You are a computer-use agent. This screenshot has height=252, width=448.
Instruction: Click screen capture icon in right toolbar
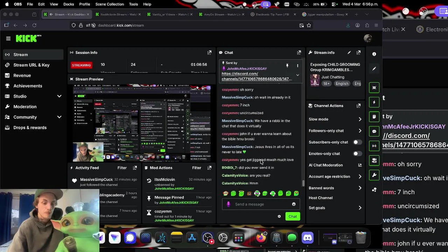[x=374, y=87]
